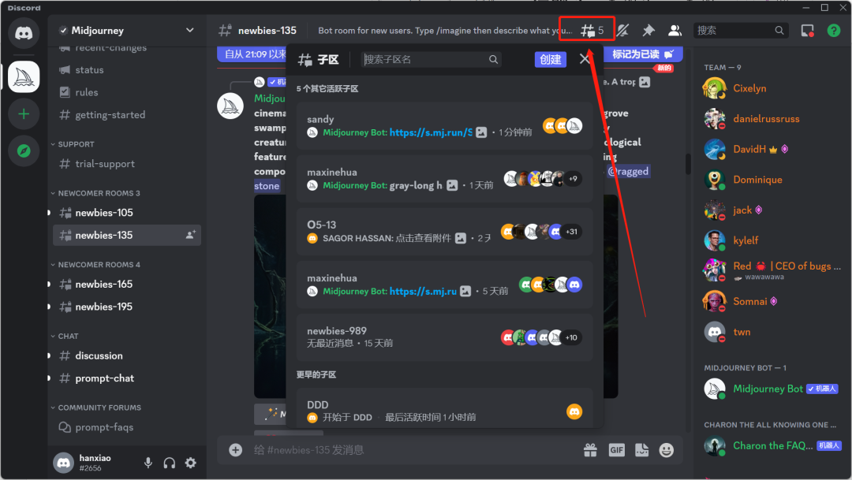852x480 pixels.
Task: Open the GIF picker
Action: click(x=616, y=450)
